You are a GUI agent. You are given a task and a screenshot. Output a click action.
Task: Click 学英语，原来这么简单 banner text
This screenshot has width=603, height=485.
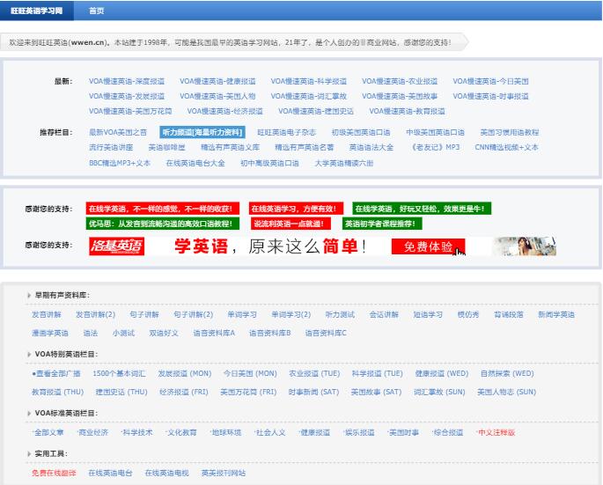[x=270, y=246]
